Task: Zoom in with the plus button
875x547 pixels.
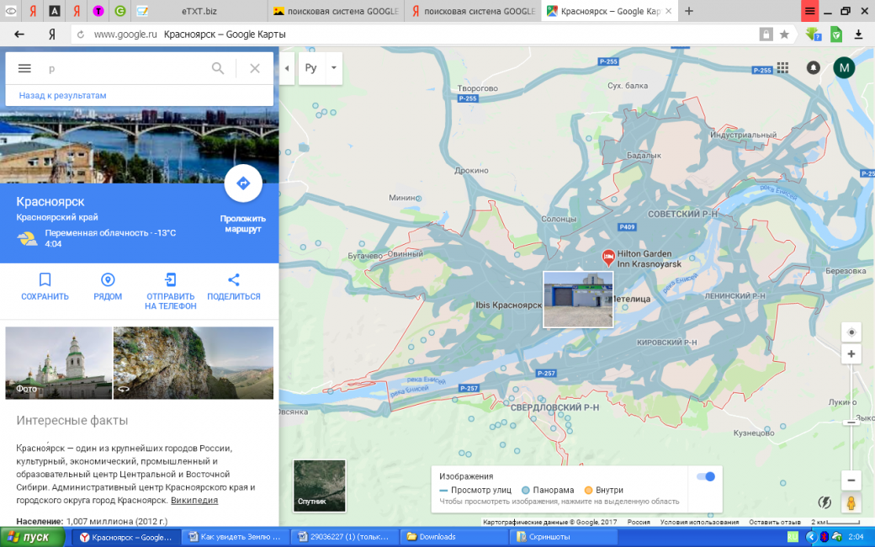Action: (x=851, y=354)
